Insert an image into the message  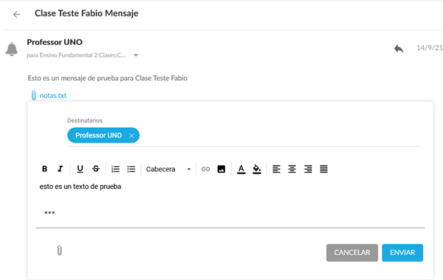221,169
